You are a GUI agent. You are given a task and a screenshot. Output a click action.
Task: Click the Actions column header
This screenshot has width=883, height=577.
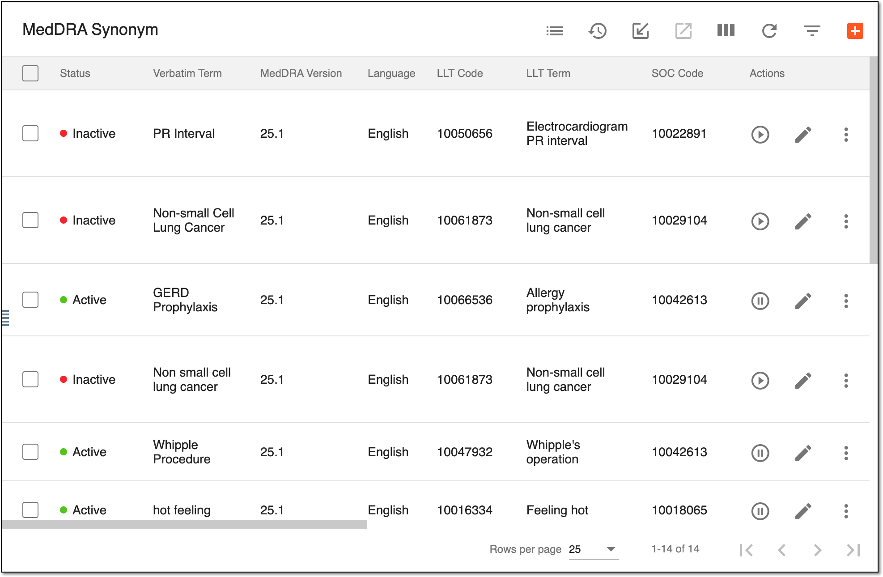point(767,73)
